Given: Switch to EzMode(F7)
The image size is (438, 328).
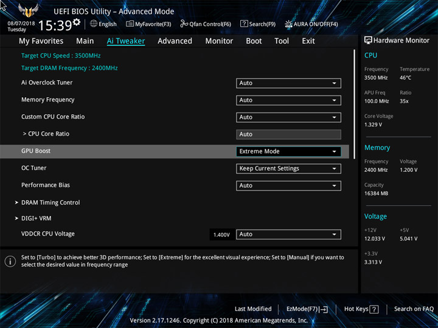Looking at the screenshot, I should (x=307, y=309).
